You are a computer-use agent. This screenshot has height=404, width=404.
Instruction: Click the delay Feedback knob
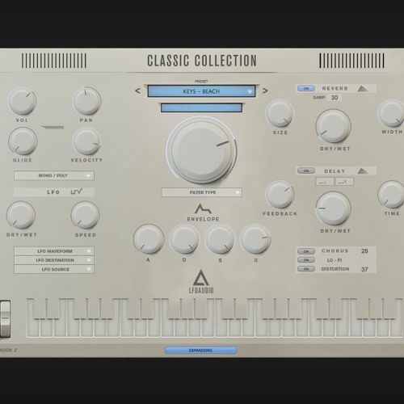[280, 195]
